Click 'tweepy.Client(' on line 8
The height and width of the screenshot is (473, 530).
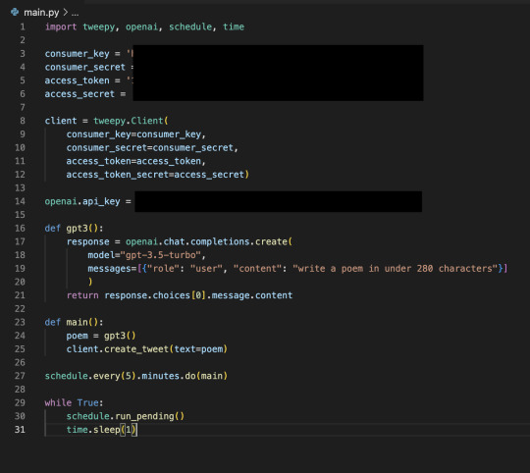[x=131, y=121]
